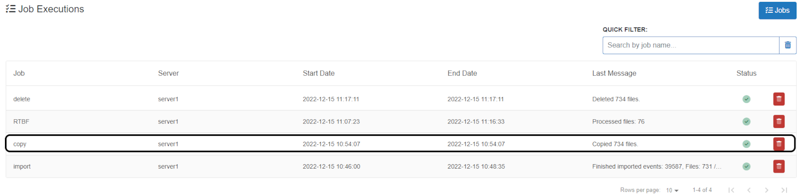Select the copy job row name
Image resolution: width=798 pixels, height=195 pixels.
[x=20, y=144]
